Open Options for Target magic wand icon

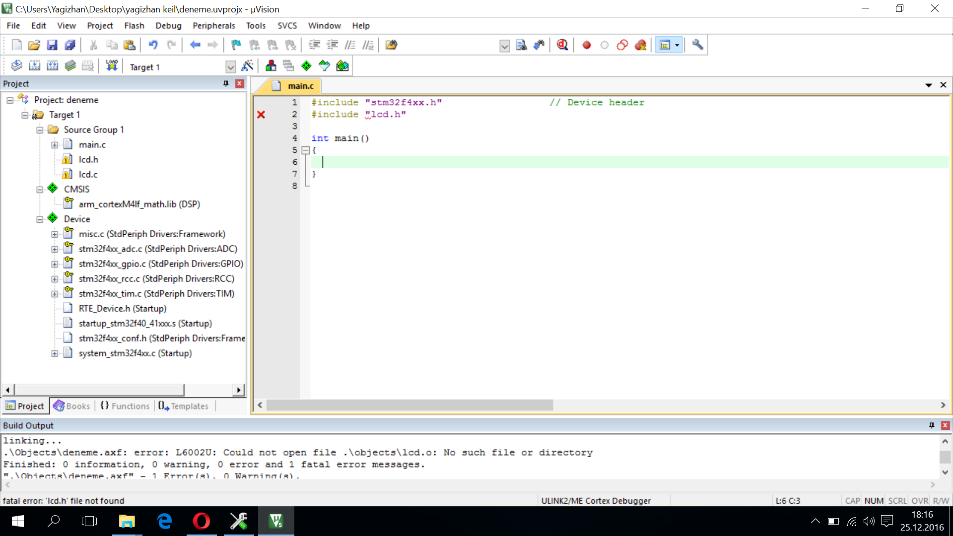247,66
